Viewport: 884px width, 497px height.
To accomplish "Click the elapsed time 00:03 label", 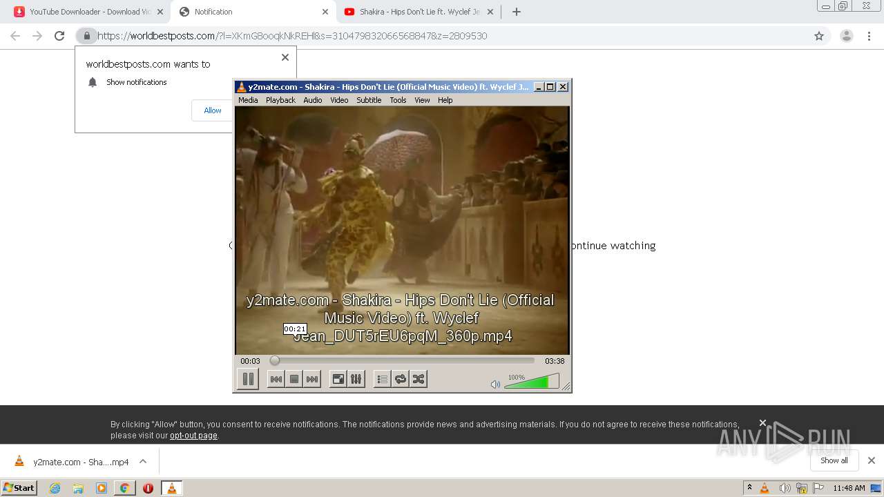I will [250, 361].
